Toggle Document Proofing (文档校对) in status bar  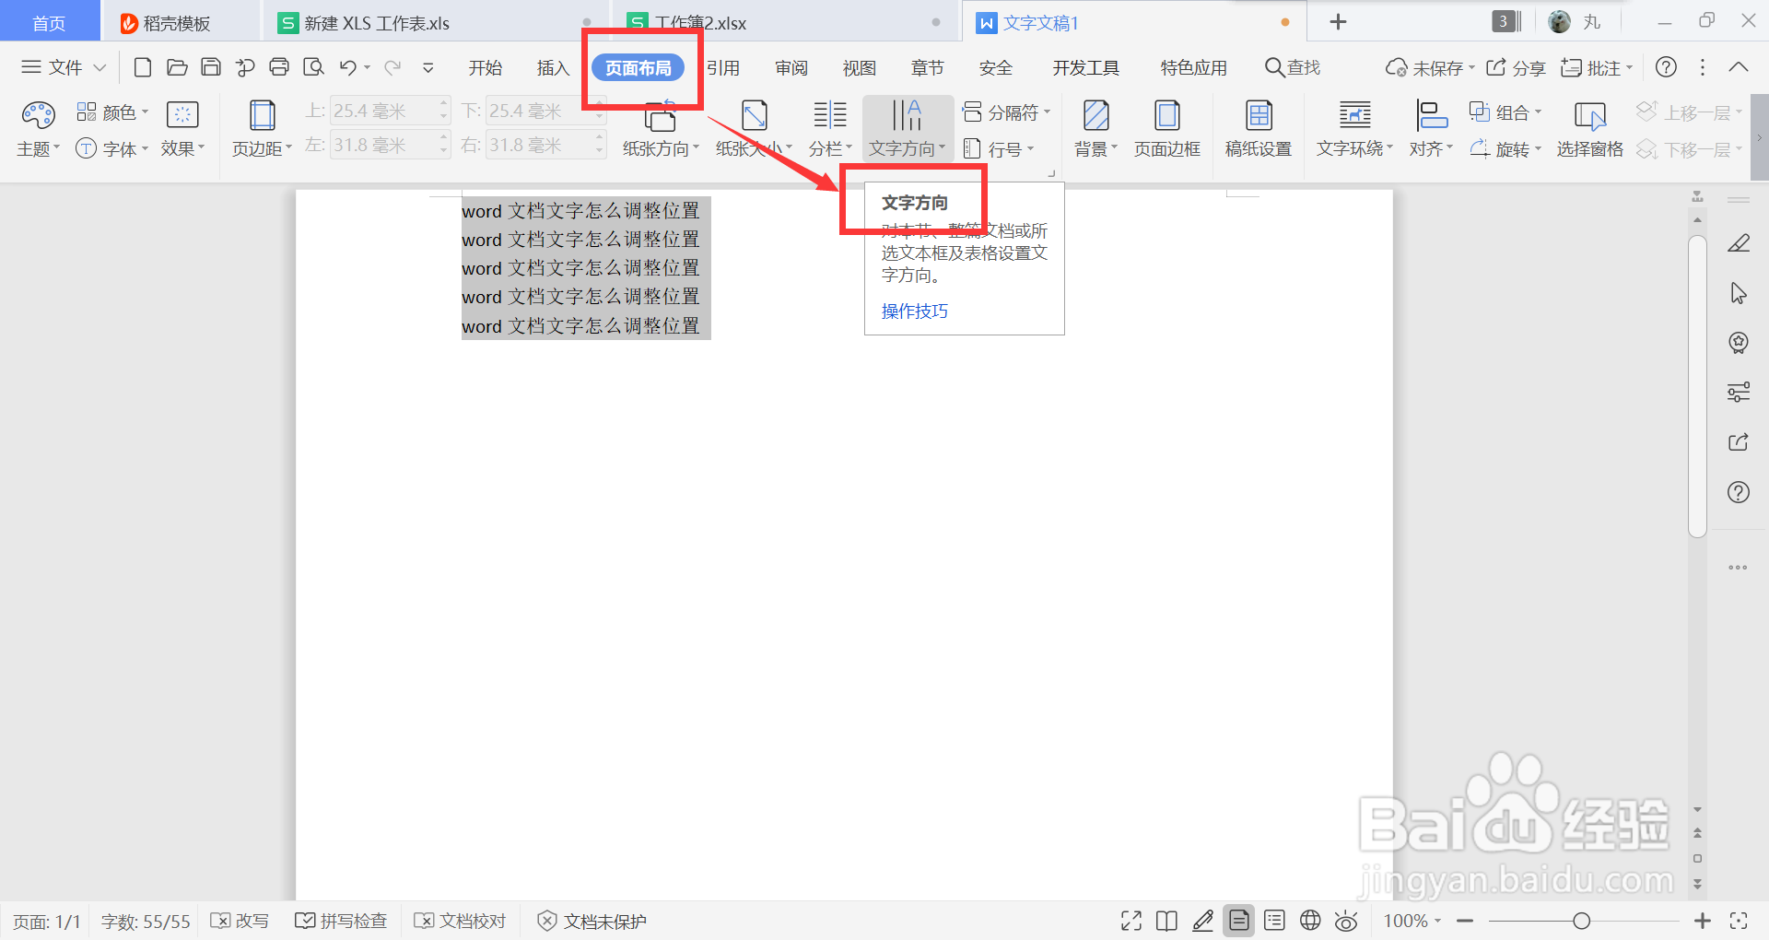(x=461, y=921)
